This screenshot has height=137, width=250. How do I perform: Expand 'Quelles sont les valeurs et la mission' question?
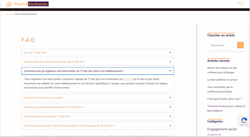55,62
